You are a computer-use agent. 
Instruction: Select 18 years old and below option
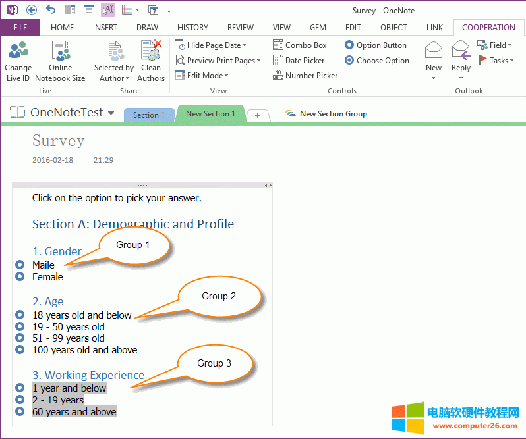(x=20, y=315)
